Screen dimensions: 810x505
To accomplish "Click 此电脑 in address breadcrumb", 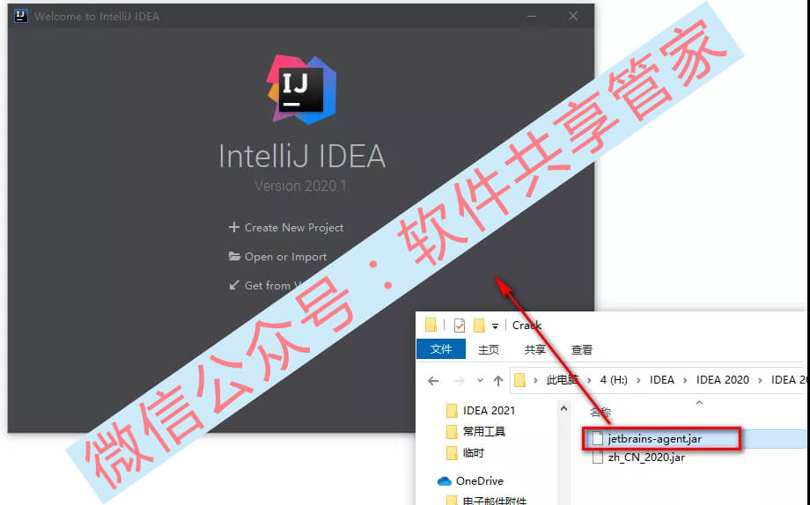I will [x=562, y=380].
